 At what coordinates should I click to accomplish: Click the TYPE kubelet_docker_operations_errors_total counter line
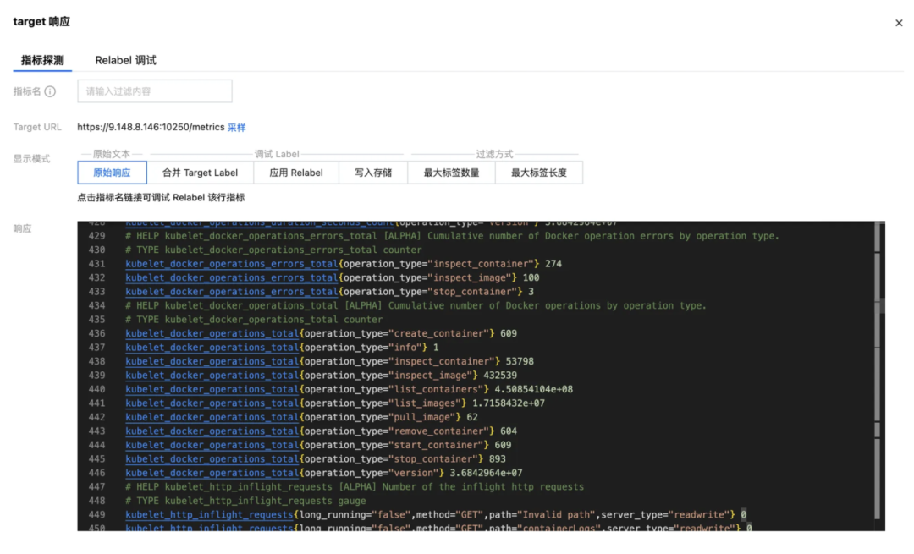pos(273,250)
